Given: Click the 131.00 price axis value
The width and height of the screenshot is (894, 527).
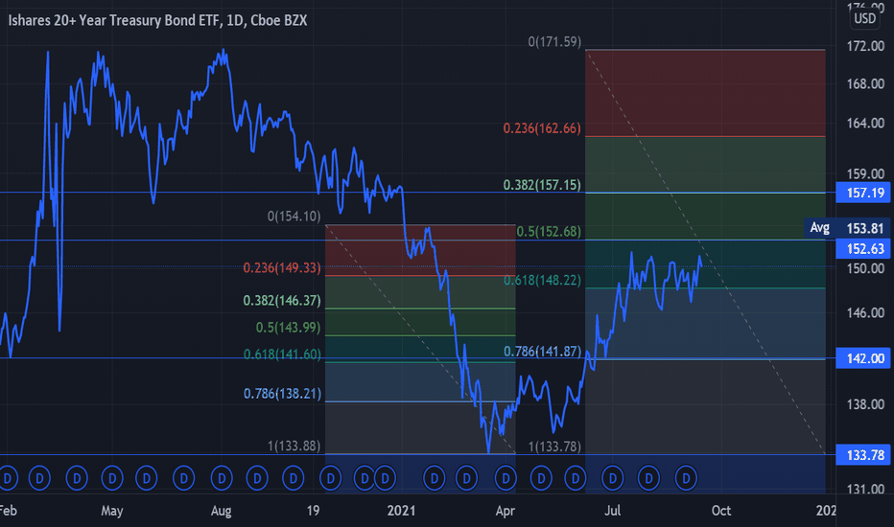Looking at the screenshot, I should (865, 489).
